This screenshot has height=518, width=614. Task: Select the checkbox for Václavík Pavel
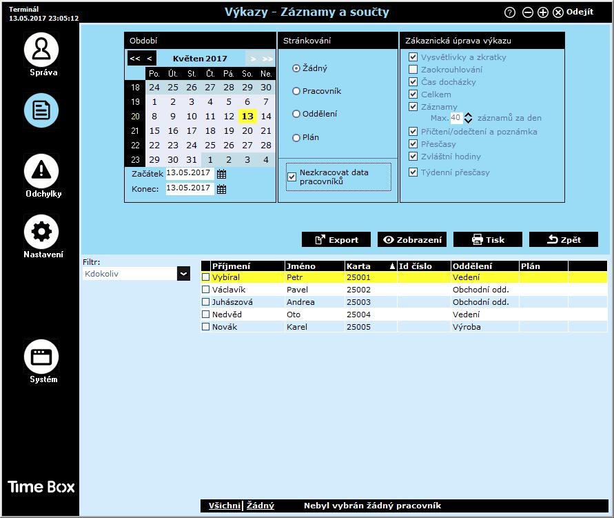click(205, 290)
